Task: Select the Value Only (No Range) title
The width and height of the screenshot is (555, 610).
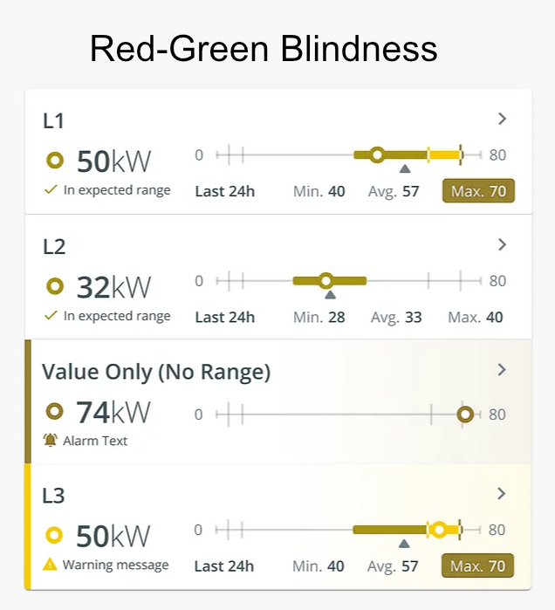Action: click(x=156, y=372)
